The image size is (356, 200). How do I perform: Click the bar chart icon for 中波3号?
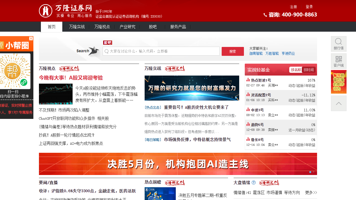[x=248, y=109]
